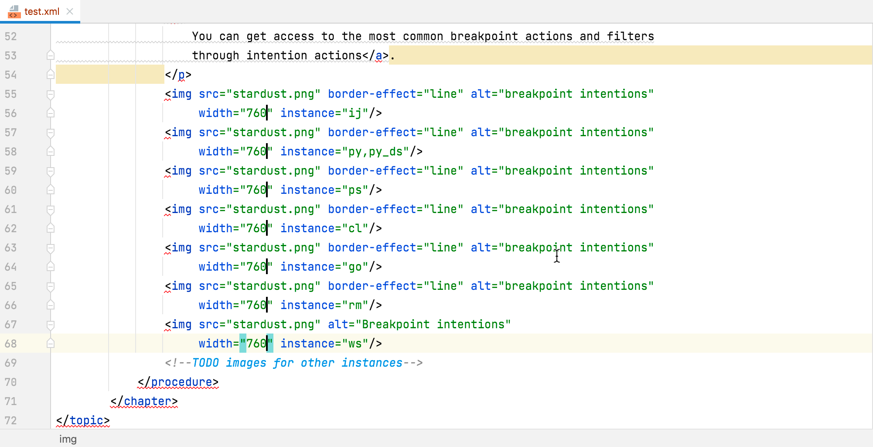Close the test.xml tab

tap(70, 12)
